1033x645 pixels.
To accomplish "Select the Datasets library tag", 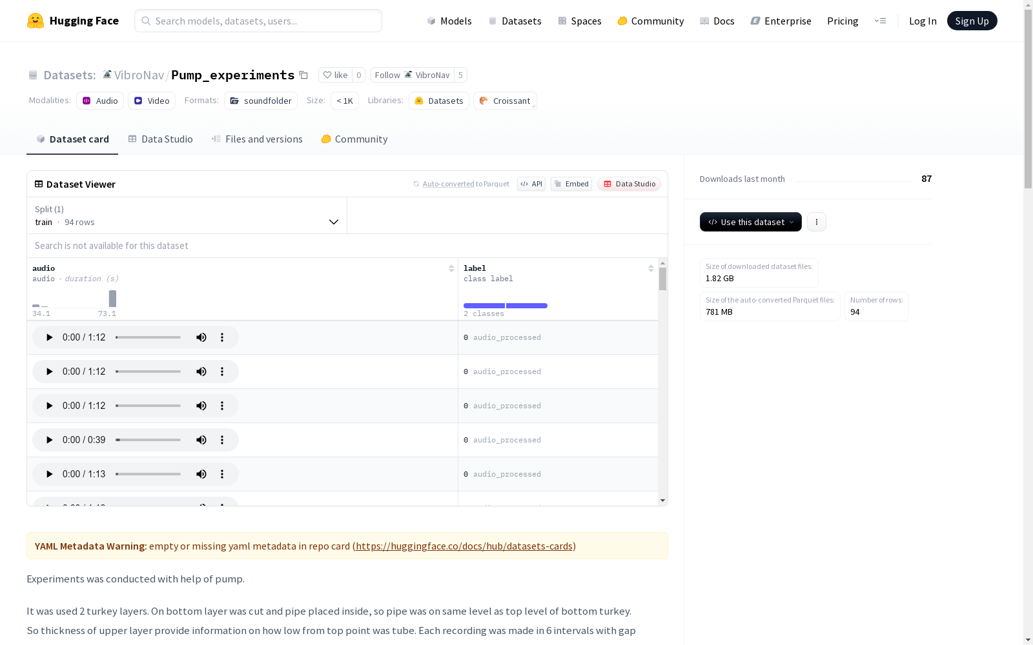I will (x=439, y=101).
